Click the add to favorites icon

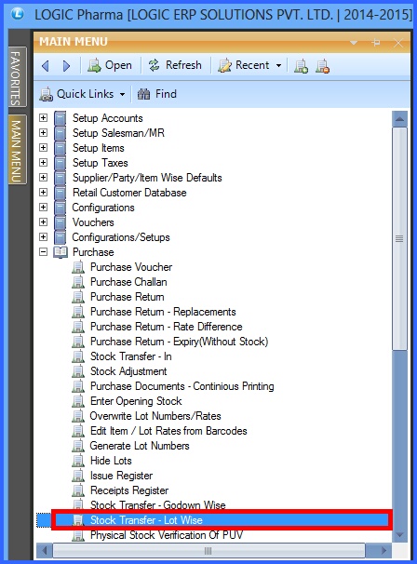(x=301, y=66)
